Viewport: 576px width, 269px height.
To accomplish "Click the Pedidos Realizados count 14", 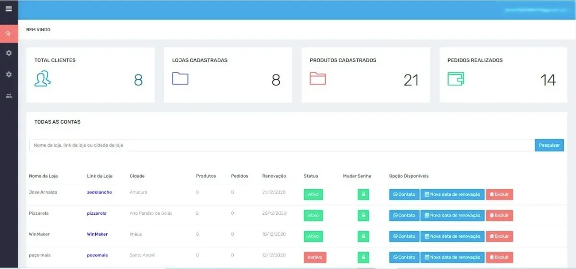I will point(548,80).
